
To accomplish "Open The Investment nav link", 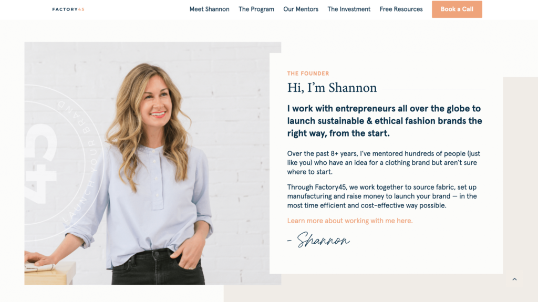I will pyautogui.click(x=349, y=9).
